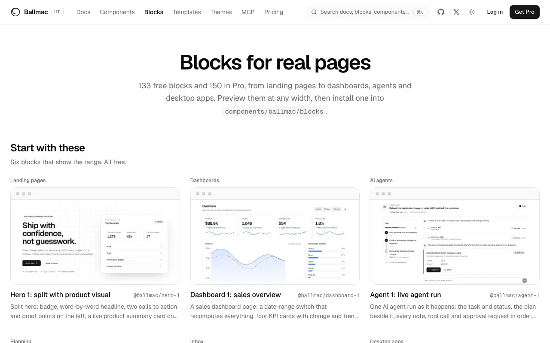The width and height of the screenshot is (550, 343).
Task: Click the description starting 'Split hero: badge'
Action: (94, 311)
